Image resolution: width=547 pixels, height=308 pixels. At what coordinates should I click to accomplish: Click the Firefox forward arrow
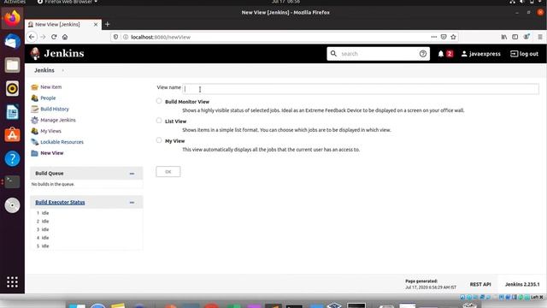[x=43, y=37]
